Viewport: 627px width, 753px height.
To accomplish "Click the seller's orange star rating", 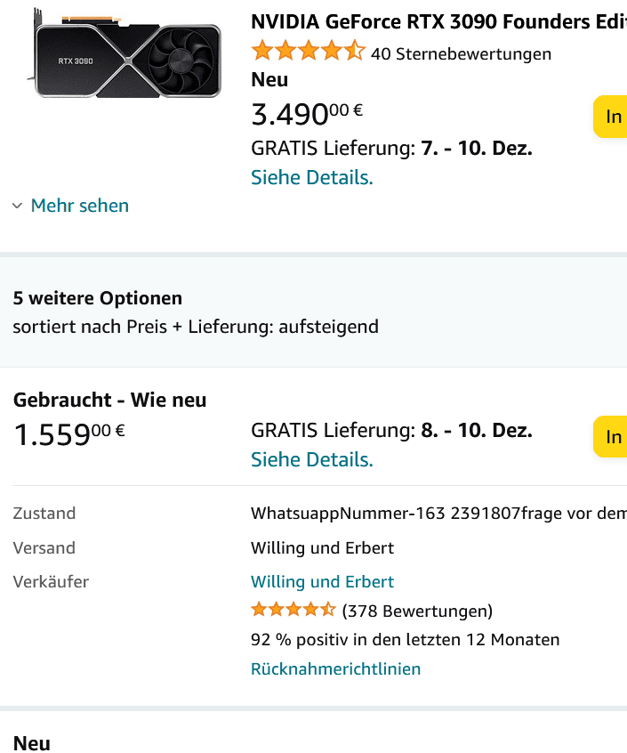I will coord(293,611).
